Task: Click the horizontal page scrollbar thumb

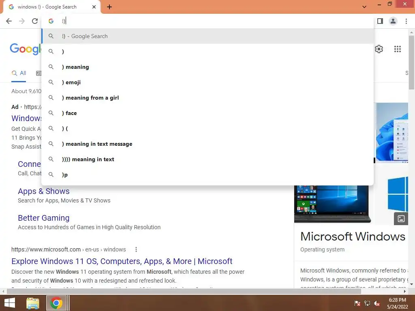Action: pos(184,292)
